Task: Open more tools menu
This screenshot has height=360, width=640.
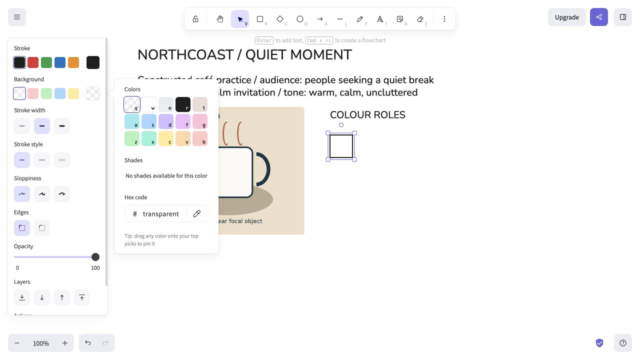Action: point(444,19)
